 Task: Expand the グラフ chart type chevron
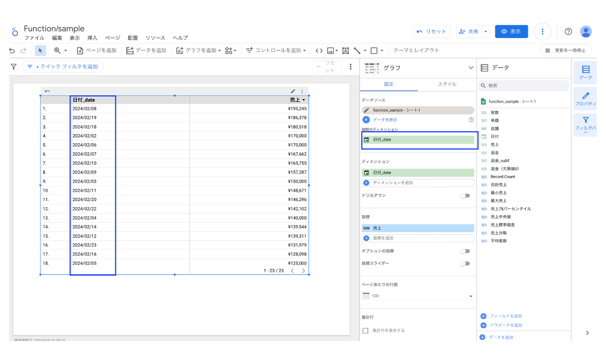click(x=471, y=68)
